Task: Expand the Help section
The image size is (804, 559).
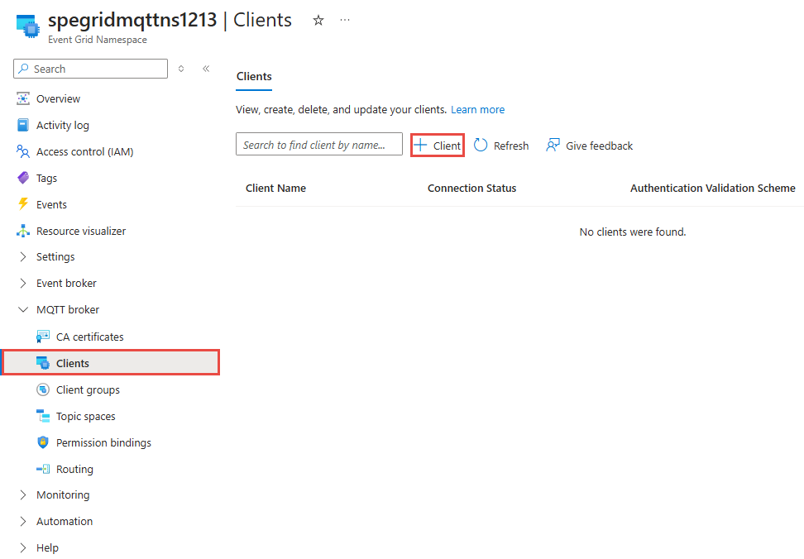Action: (x=23, y=547)
